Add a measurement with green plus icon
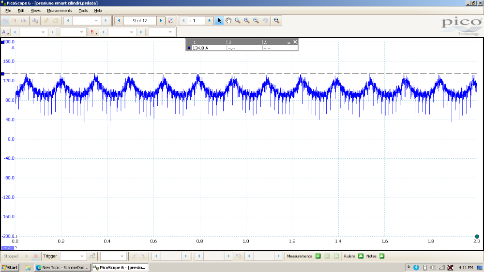Screen dimensions: 484x272 pyautogui.click(x=318, y=256)
